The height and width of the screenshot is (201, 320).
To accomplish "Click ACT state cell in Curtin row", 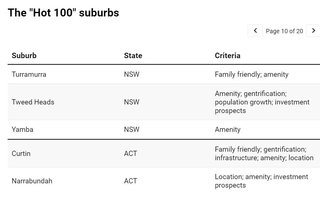I will point(131,153).
